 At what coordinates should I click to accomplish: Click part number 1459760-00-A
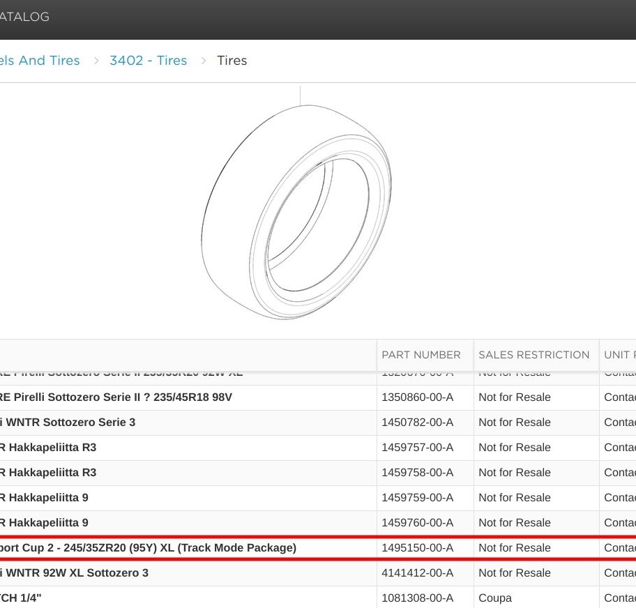point(417,523)
